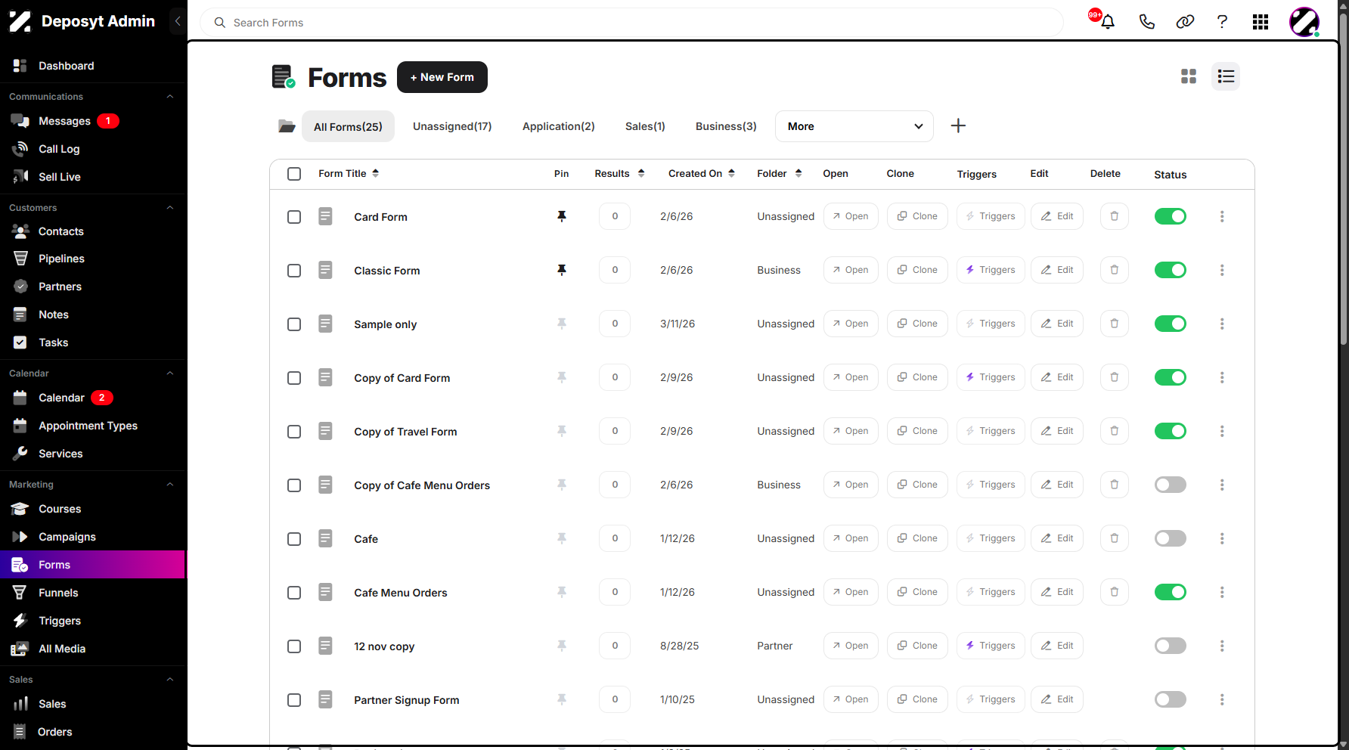1349x750 pixels.
Task: Click the folder icon beside All Forms
Action: 287,126
